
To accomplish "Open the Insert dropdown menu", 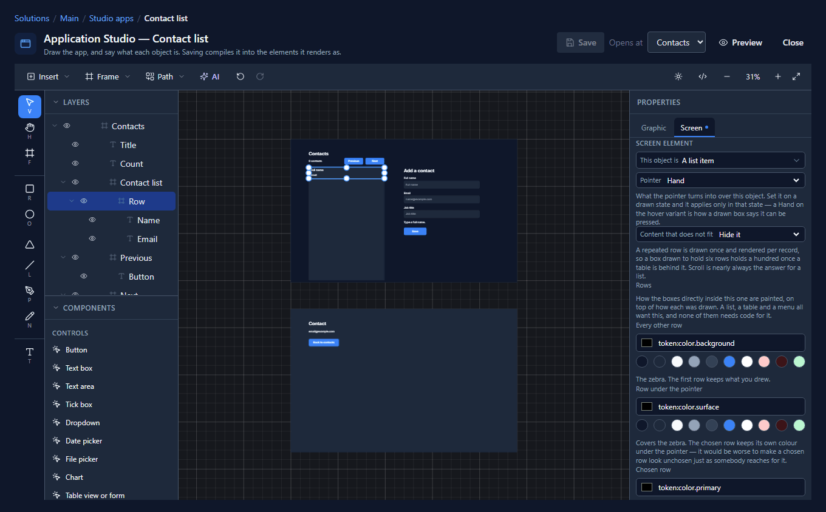I will [48, 76].
